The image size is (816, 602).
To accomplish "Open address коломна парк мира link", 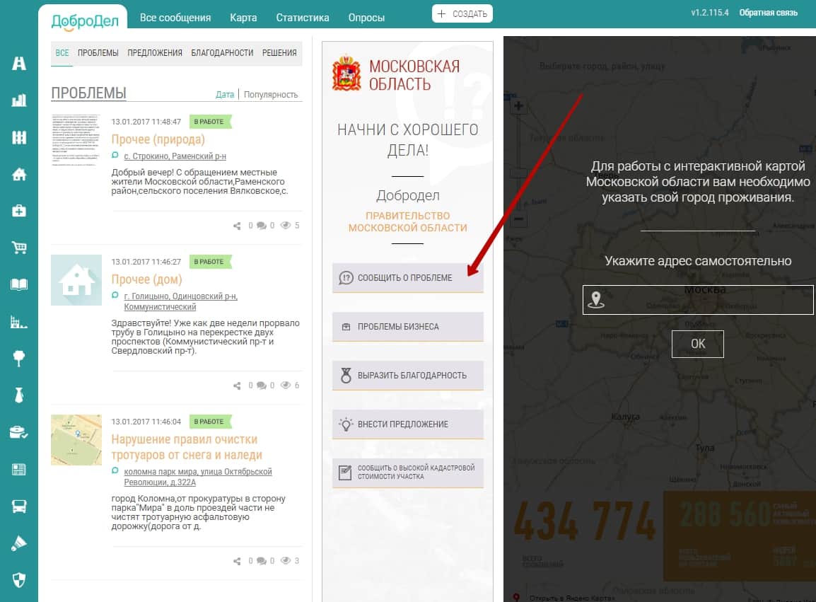I will click(198, 477).
